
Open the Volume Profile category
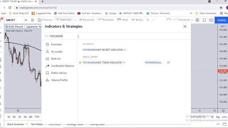59,80
